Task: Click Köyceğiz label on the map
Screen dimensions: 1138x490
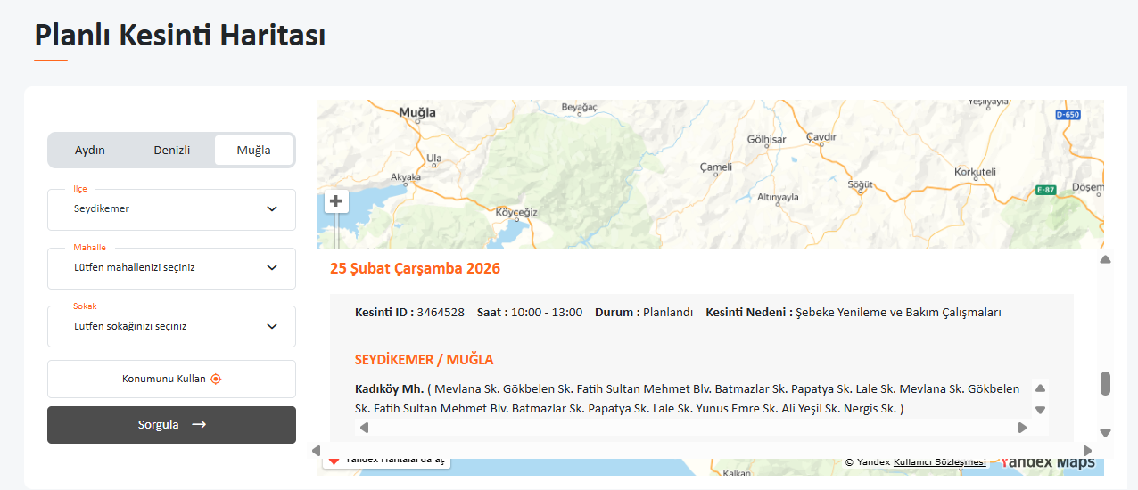Action: pyautogui.click(x=517, y=213)
